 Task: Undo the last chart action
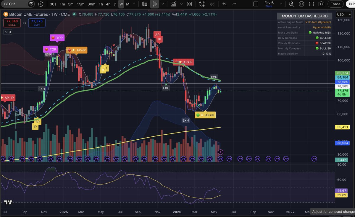[x=224, y=4]
